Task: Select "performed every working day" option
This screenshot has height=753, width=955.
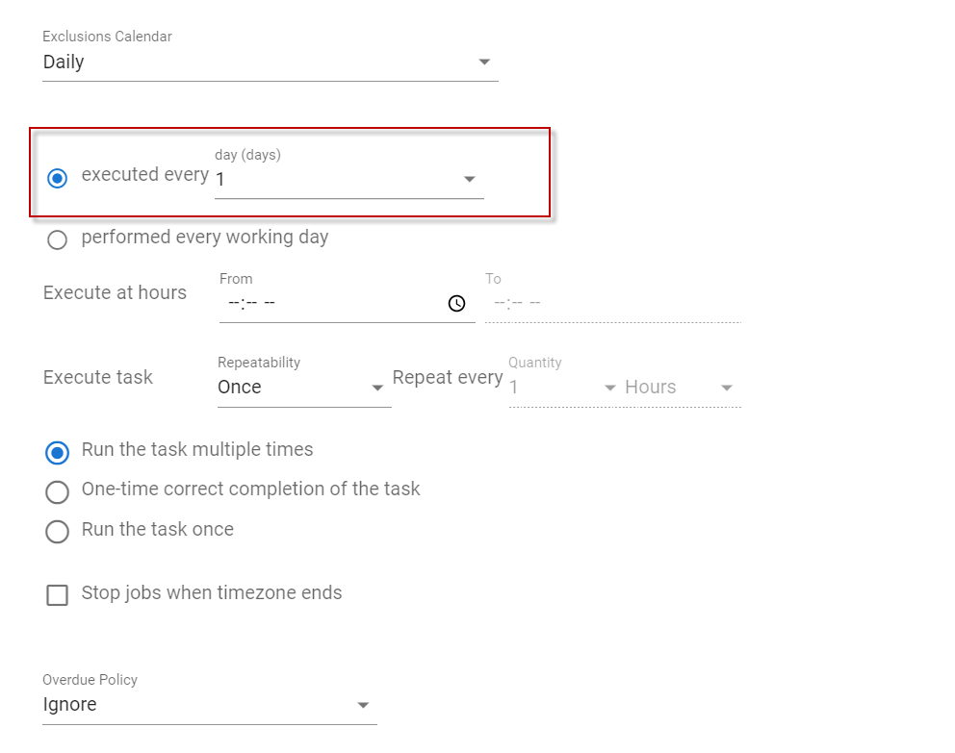Action: pos(57,239)
